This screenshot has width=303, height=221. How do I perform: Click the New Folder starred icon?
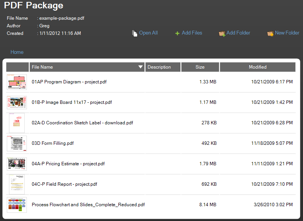270,33
